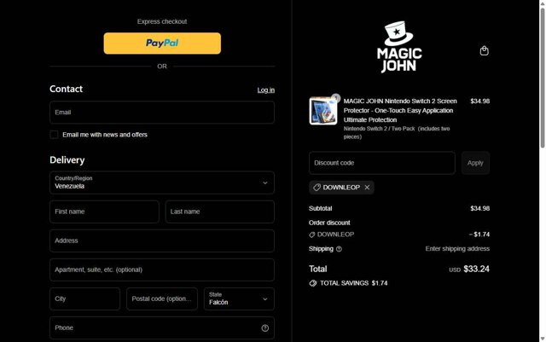Screen dimensions: 546x342
Task: Click the Express checkout heading
Action: [162, 21]
